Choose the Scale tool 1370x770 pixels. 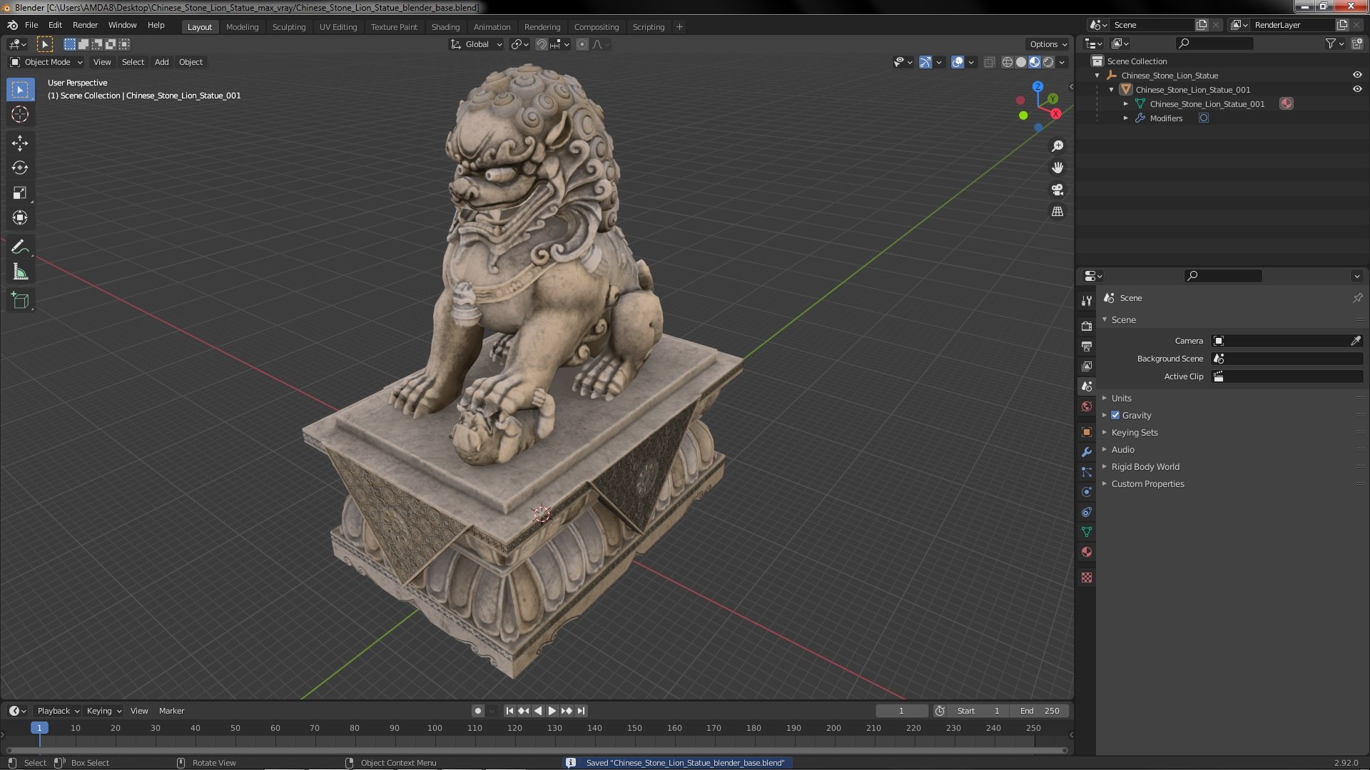coord(20,193)
